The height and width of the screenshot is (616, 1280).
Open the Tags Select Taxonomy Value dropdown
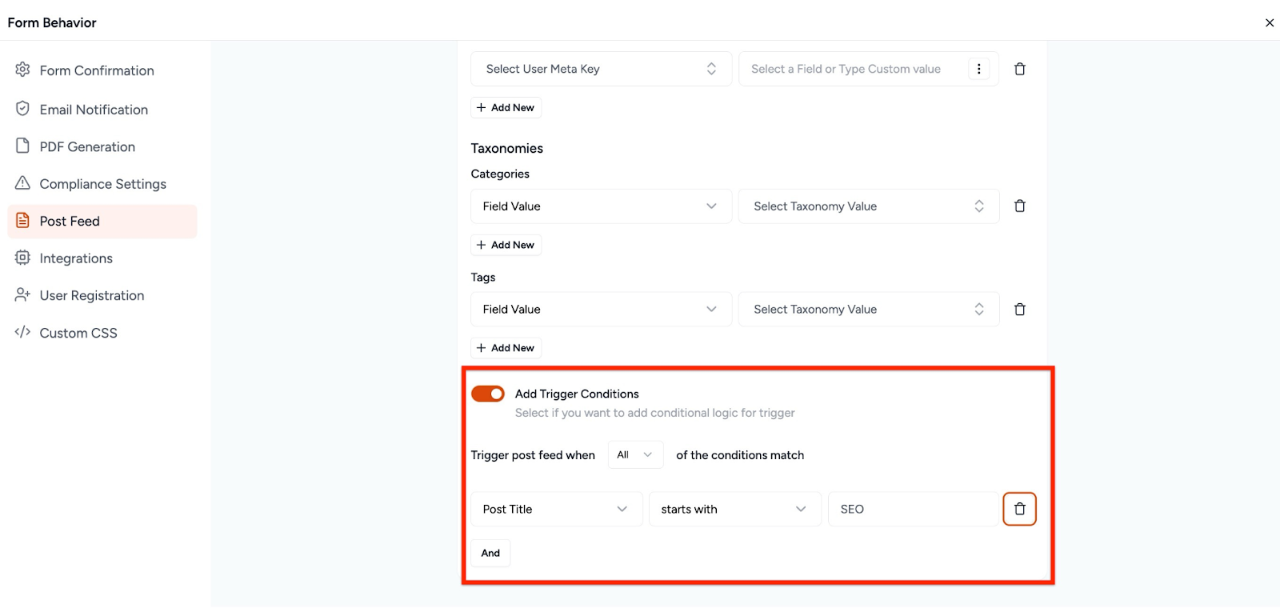(868, 310)
